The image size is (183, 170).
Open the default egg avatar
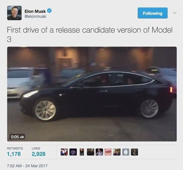tap(126, 152)
